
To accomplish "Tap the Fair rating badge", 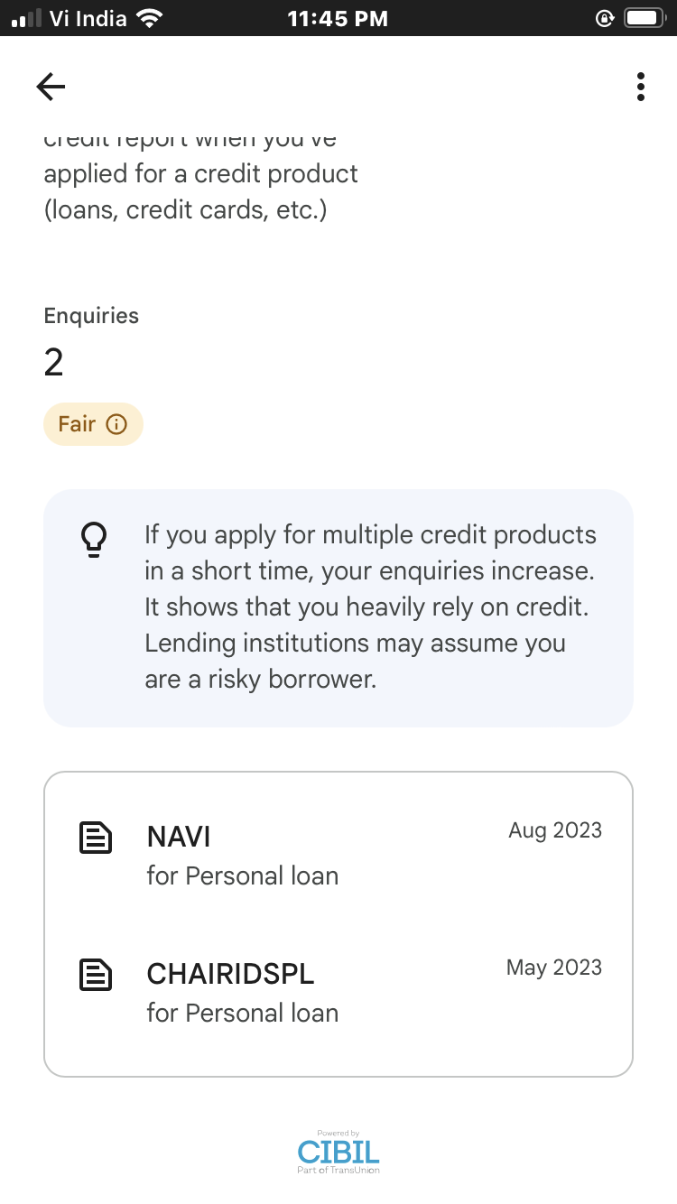I will coord(93,424).
